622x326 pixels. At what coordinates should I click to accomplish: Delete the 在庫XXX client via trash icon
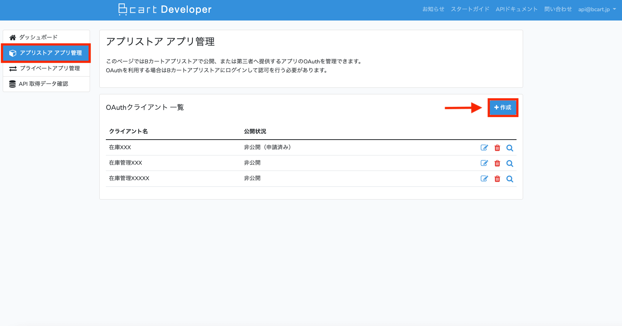(497, 148)
